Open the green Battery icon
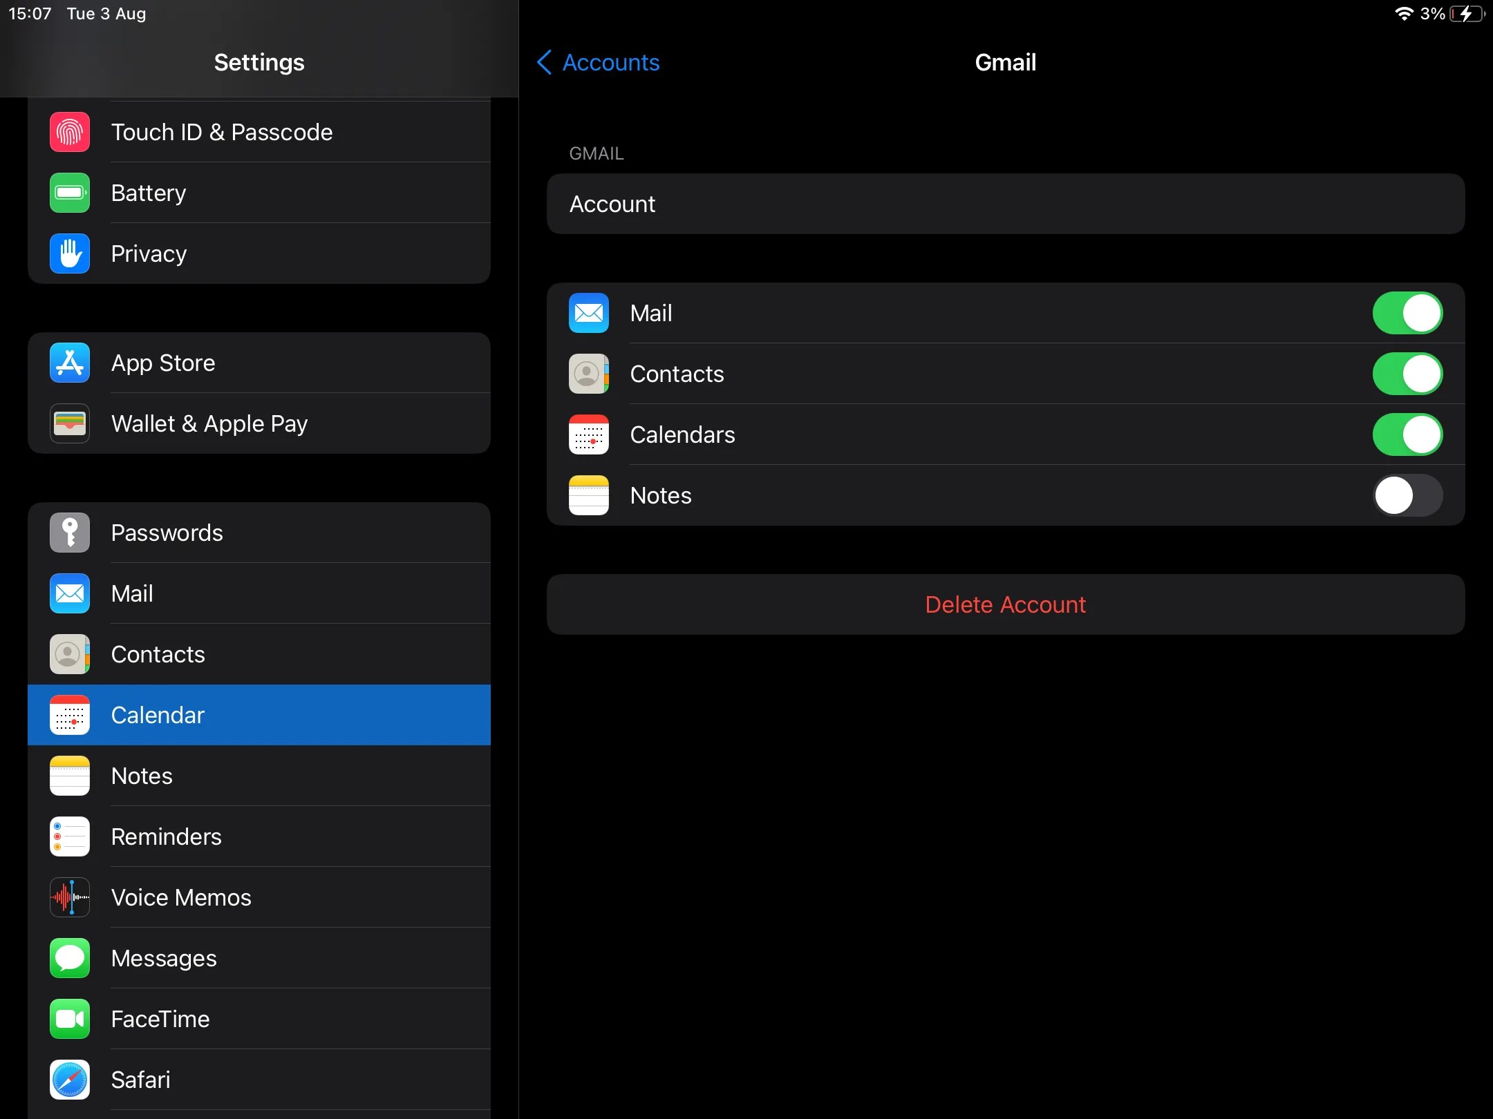Viewport: 1493px width, 1119px height. point(70,193)
